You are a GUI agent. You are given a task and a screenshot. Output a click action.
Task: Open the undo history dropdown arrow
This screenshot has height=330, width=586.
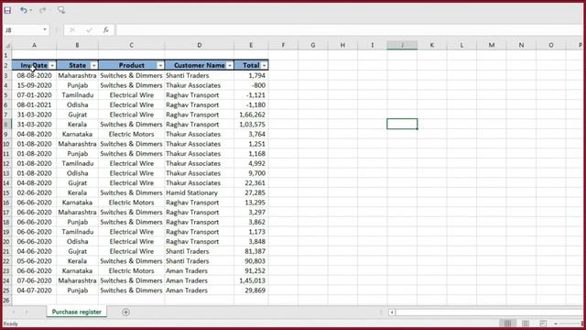click(x=30, y=10)
